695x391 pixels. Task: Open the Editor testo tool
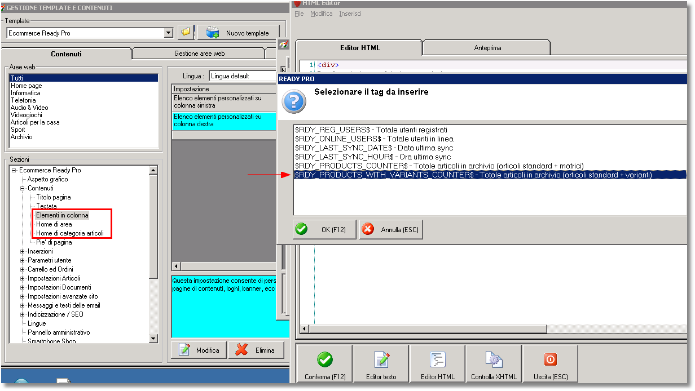(x=381, y=365)
